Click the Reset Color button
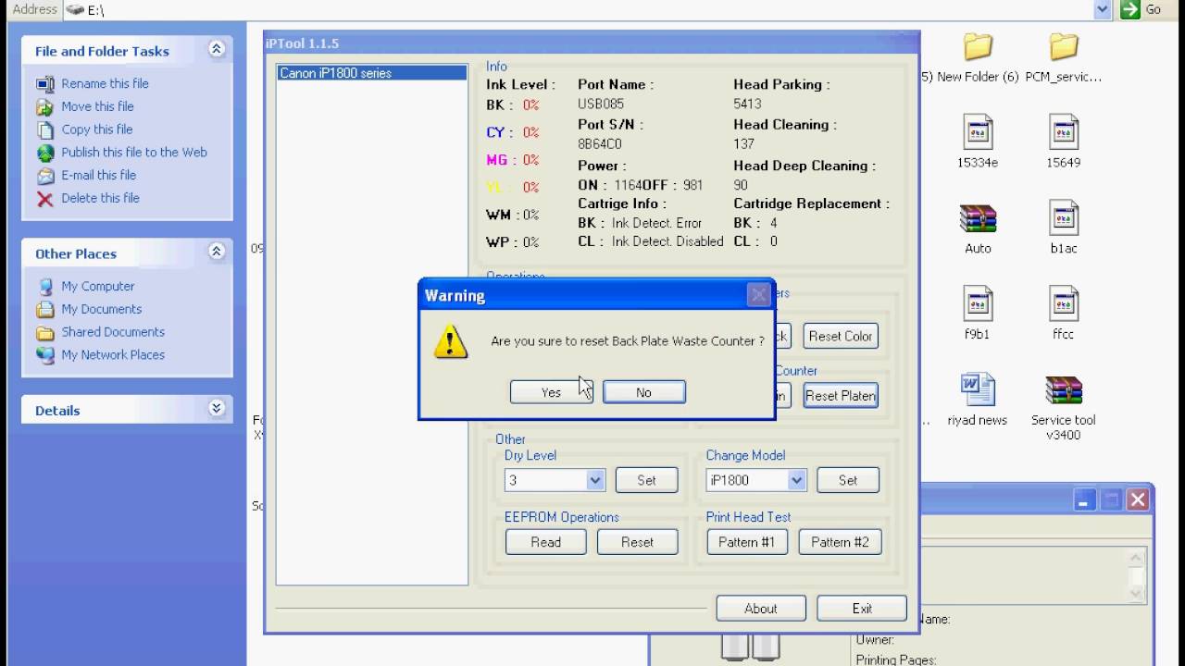This screenshot has width=1185, height=666. 841,336
